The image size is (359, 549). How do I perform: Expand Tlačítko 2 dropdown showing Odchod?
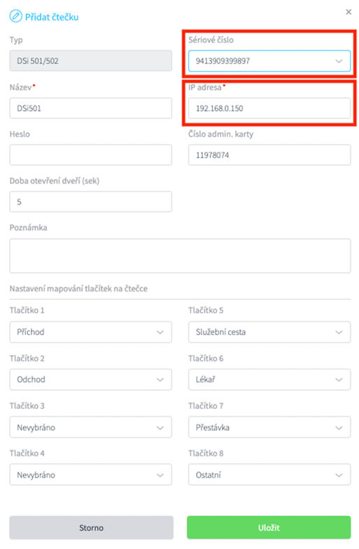(91, 380)
